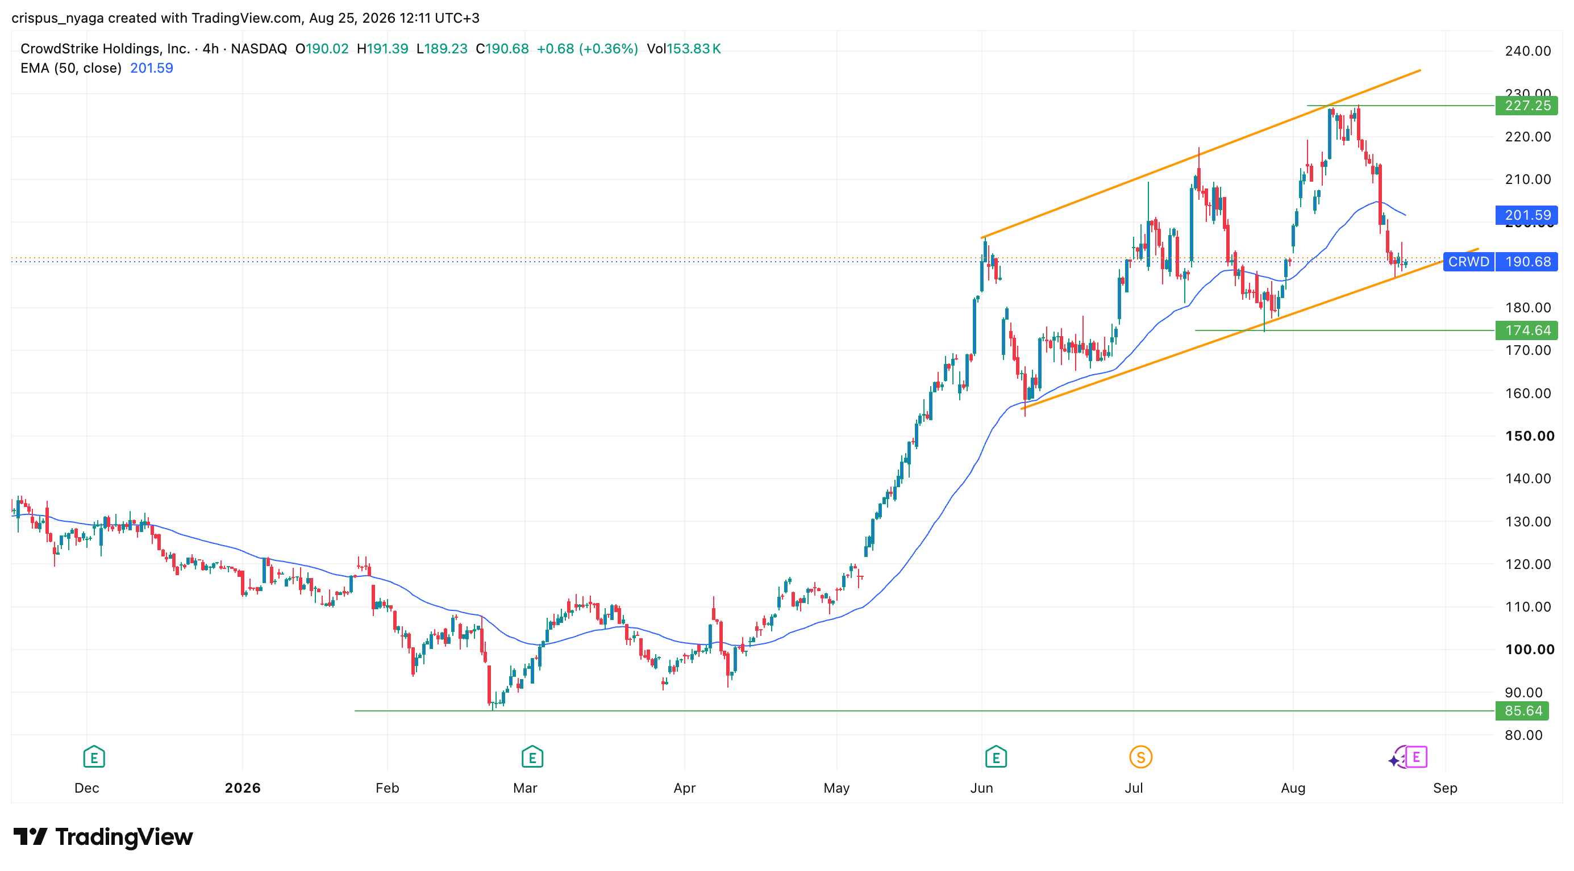1574x871 pixels.
Task: Click the CrowdStrike Holdings, Inc. symbol name
Action: click(x=105, y=49)
